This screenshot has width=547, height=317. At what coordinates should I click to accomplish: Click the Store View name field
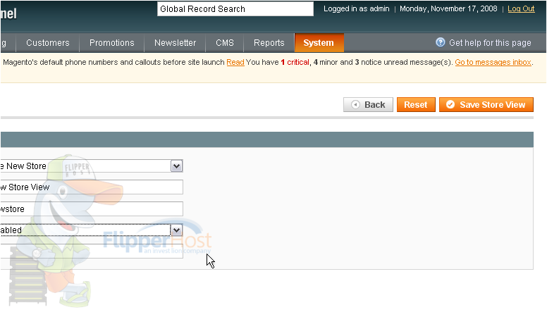(92, 187)
